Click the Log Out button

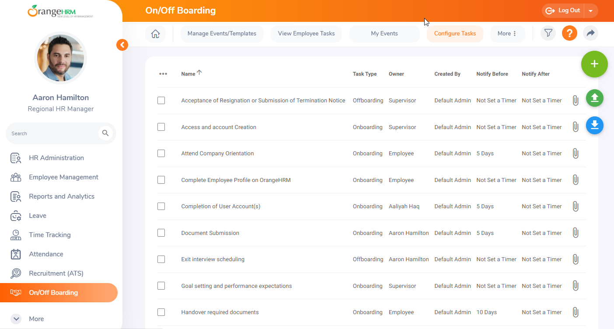click(564, 10)
